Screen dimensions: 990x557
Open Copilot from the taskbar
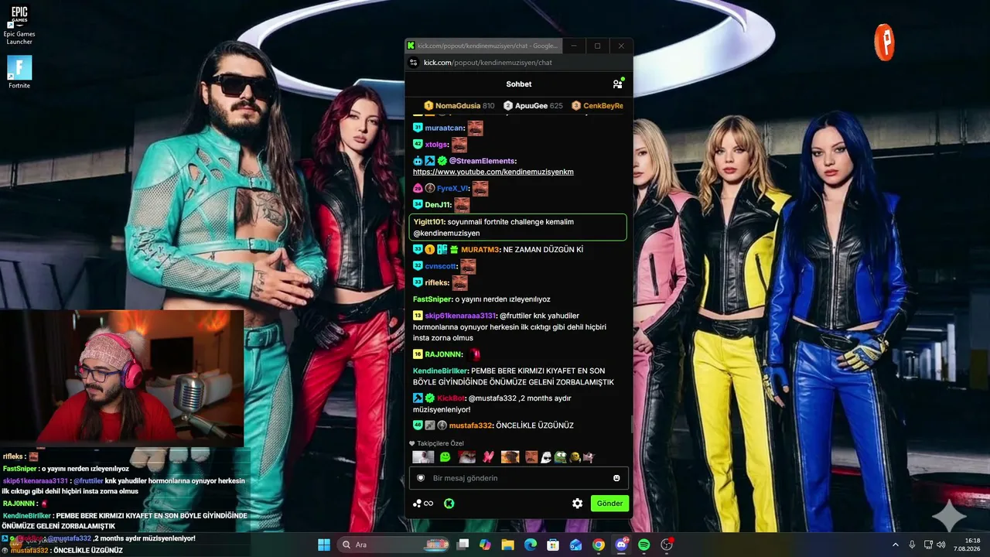(x=485, y=545)
